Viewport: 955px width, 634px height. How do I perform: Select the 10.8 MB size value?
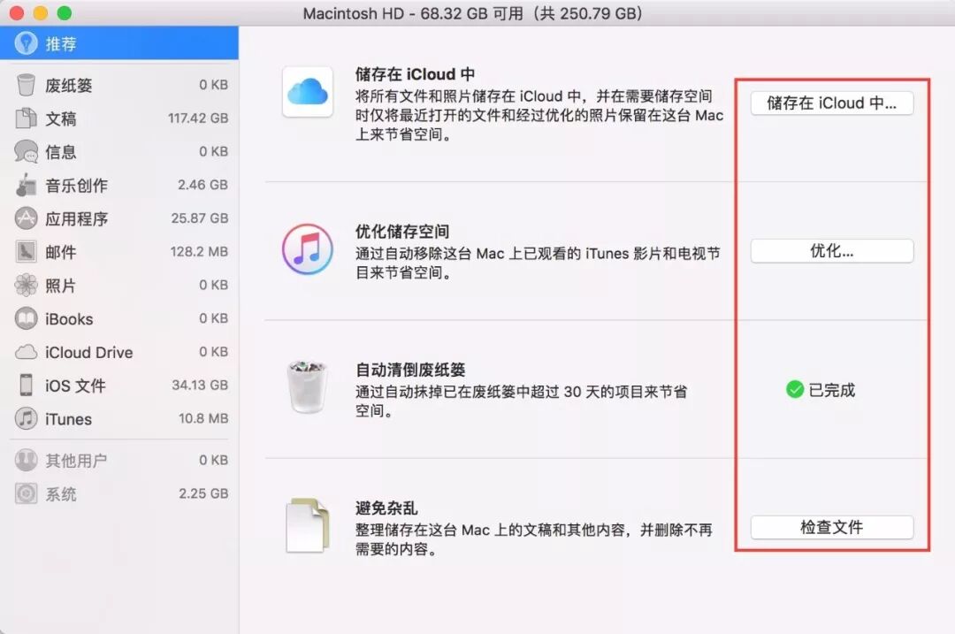pos(203,418)
